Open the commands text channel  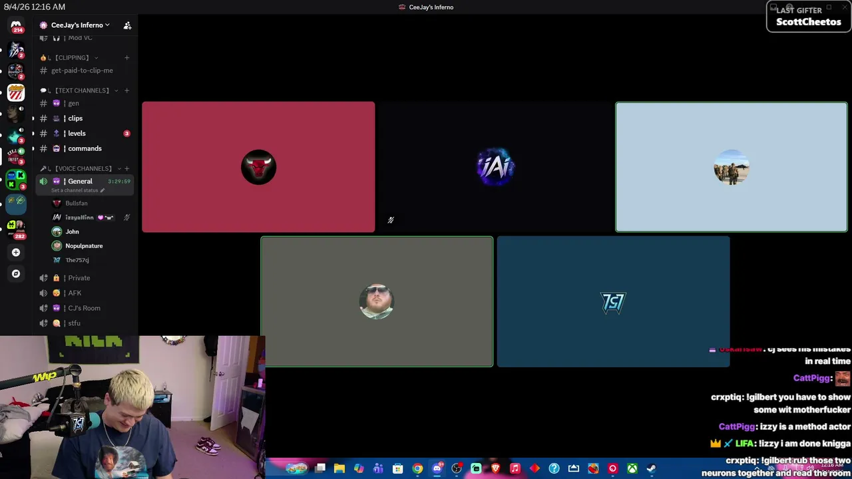click(x=85, y=148)
